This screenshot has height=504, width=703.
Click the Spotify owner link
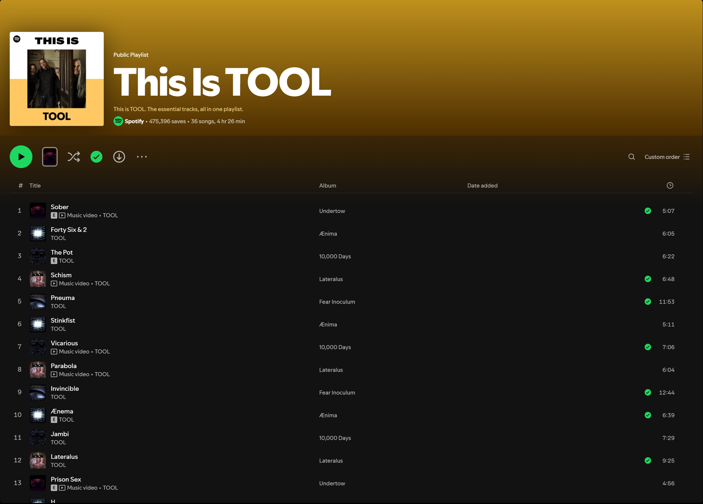(134, 121)
